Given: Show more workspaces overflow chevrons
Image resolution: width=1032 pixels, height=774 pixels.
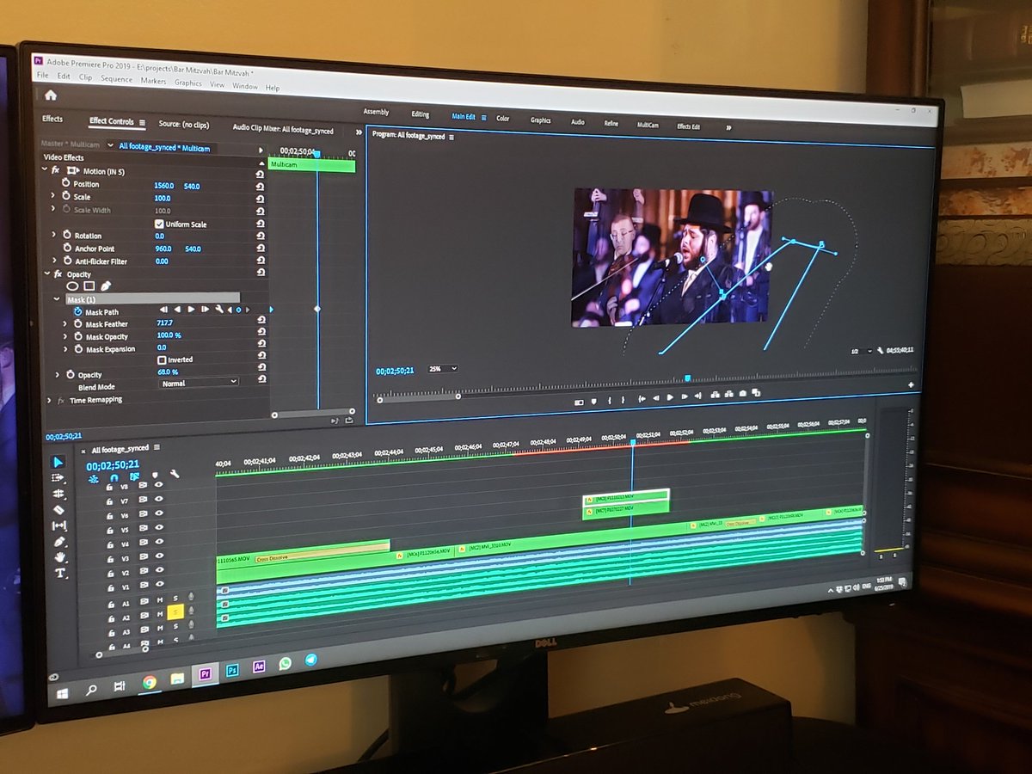Looking at the screenshot, I should click(729, 127).
